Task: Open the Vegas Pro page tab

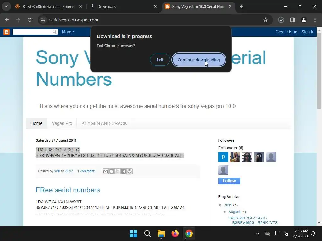Action: click(x=62, y=123)
